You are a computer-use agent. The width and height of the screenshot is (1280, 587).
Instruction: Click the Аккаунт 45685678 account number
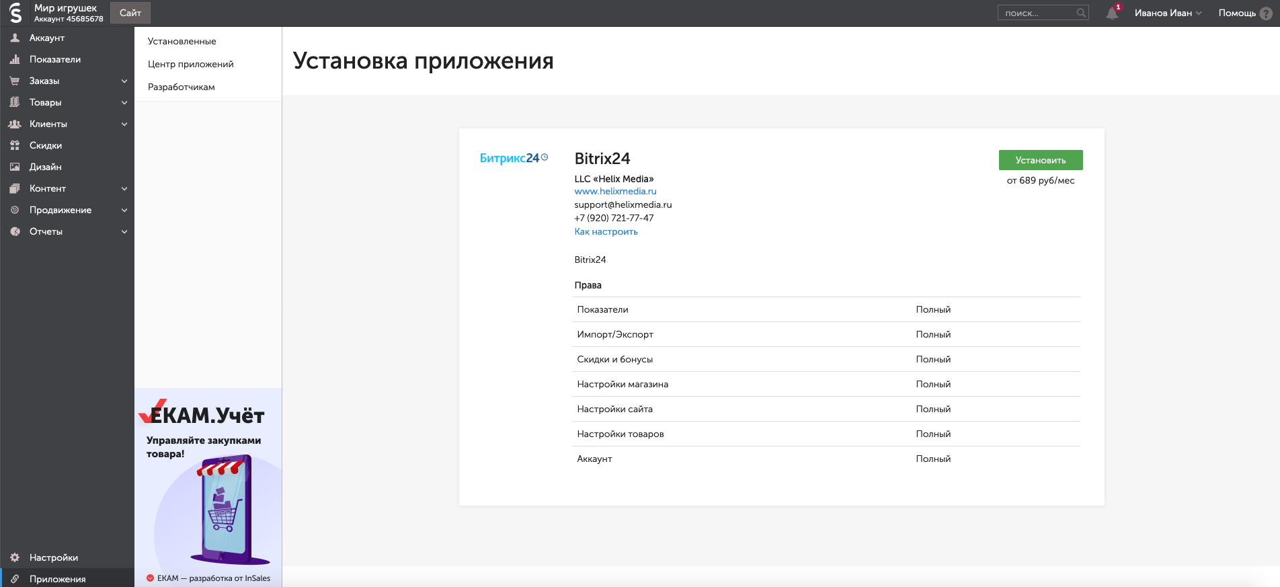tap(69, 19)
